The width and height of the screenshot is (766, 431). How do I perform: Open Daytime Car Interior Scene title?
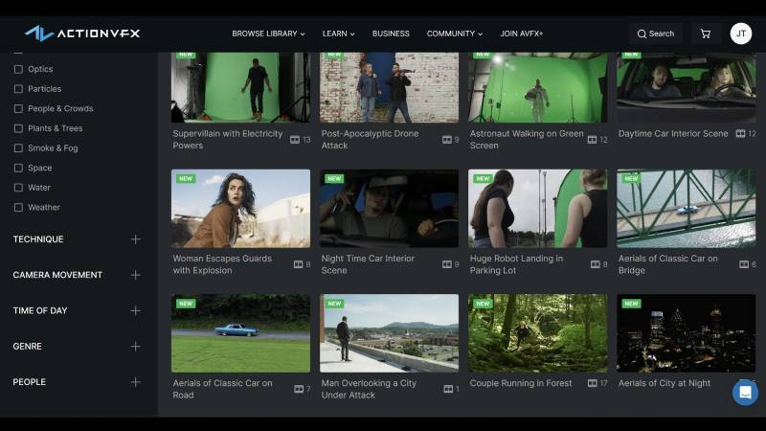tap(673, 133)
